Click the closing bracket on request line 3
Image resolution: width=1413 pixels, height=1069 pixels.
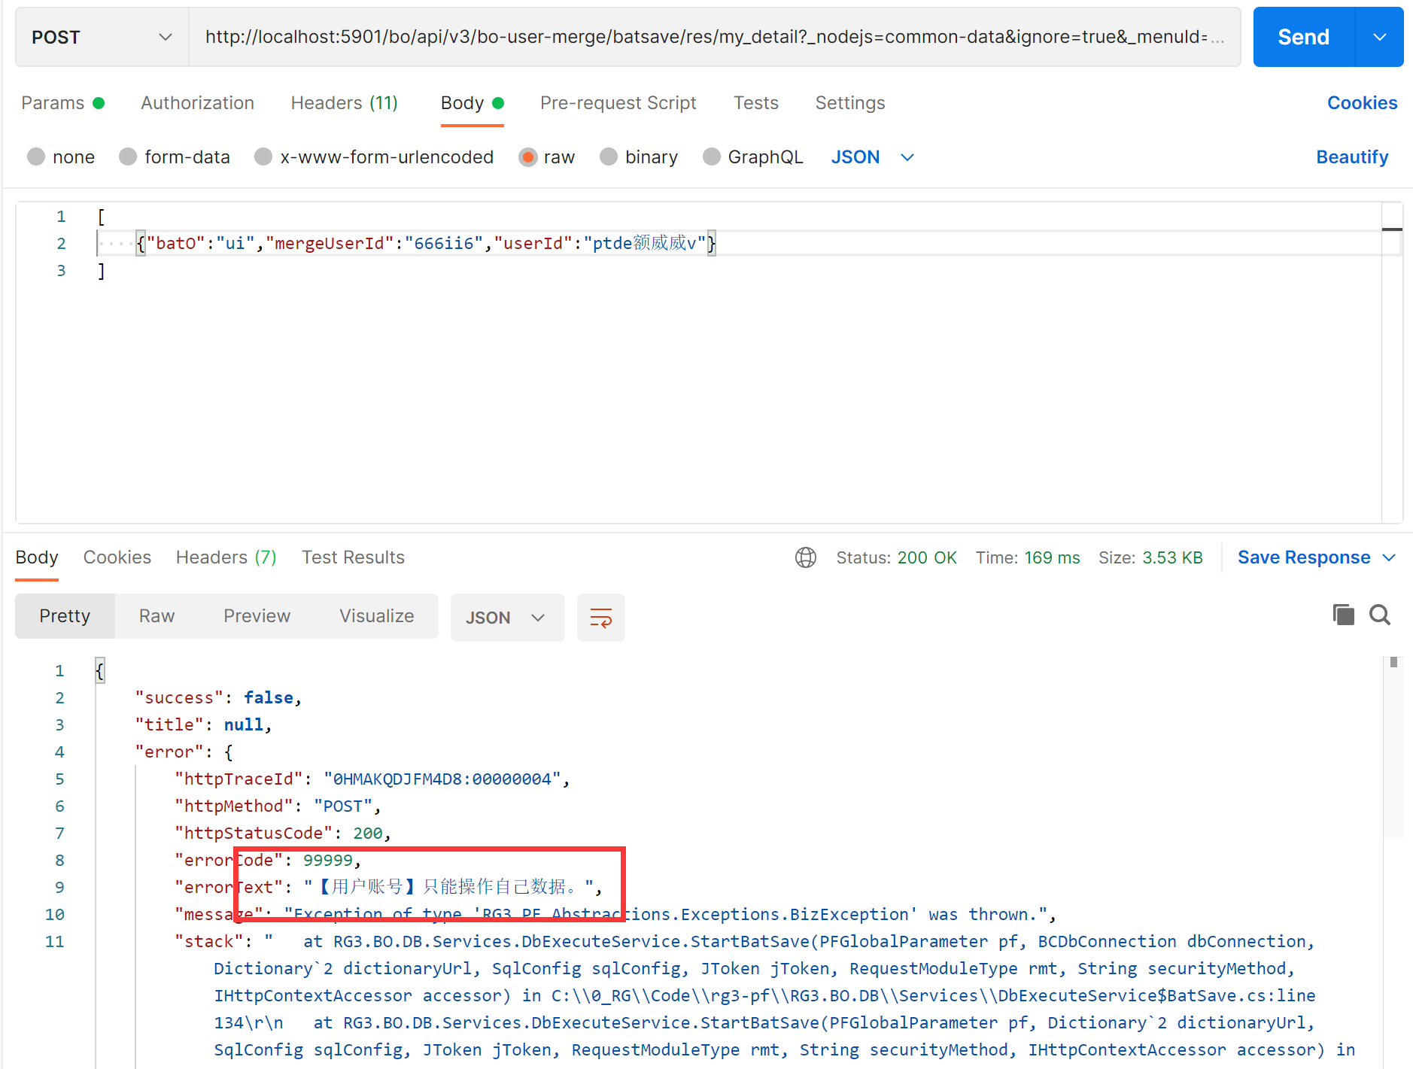101,270
